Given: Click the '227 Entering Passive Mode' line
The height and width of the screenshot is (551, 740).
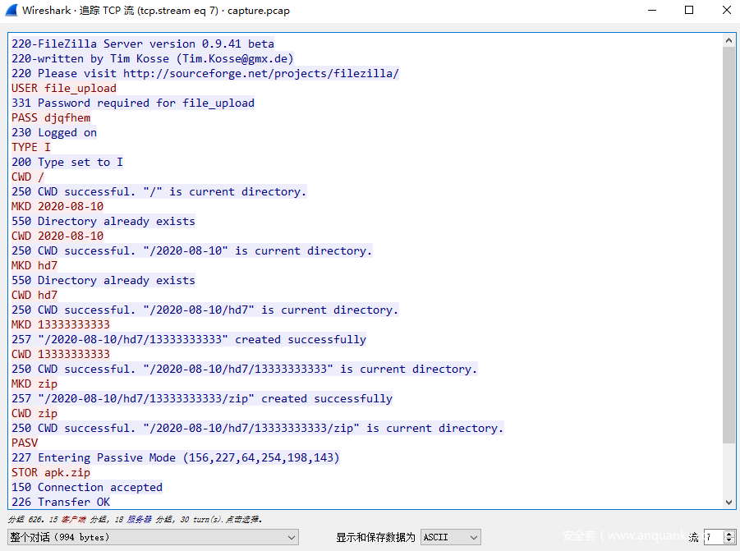Looking at the screenshot, I should click(x=175, y=457).
